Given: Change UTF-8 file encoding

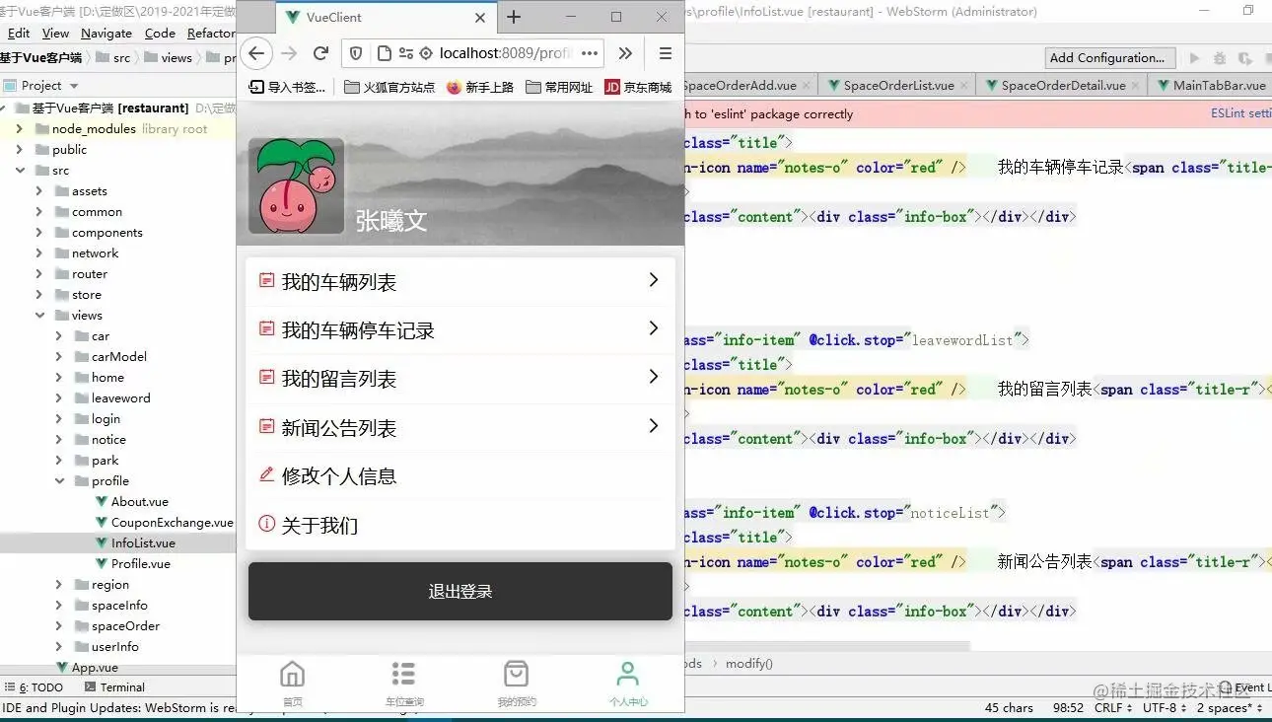Looking at the screenshot, I should pos(1165,708).
